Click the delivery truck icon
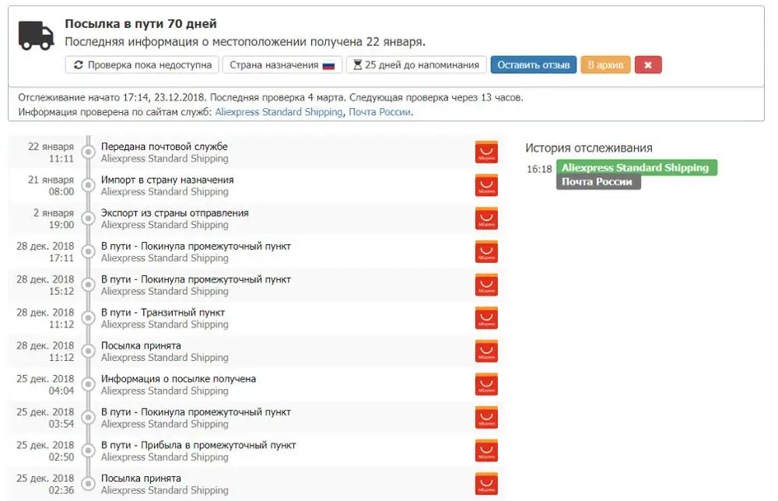 37,36
